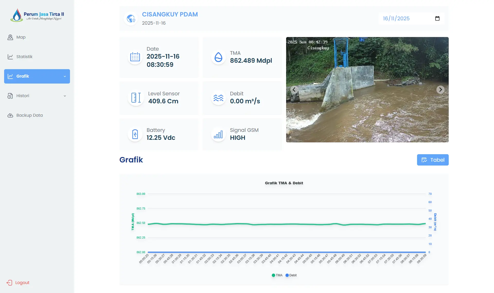Click the calendar Date card icon
This screenshot has width=494, height=293.
pyautogui.click(x=135, y=57)
